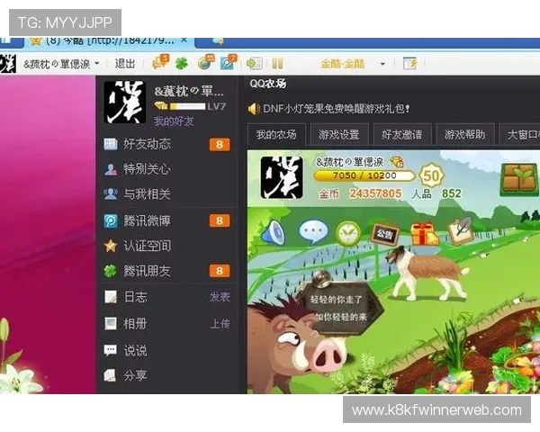Click the yellow diamond icon beside farm username
Screen dimensions: 540x432
(397, 161)
